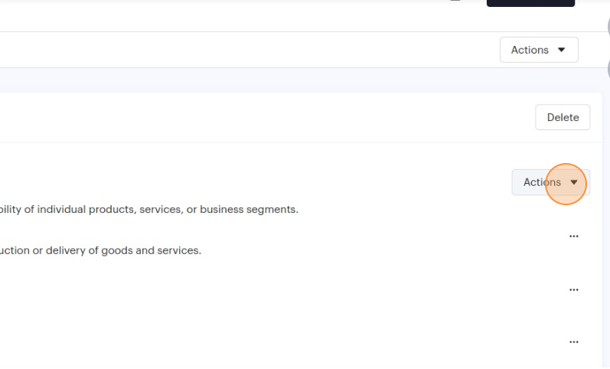Image resolution: width=610 pixels, height=369 pixels.
Task: Click the caret arrow on the header Actions button
Action: point(562,50)
